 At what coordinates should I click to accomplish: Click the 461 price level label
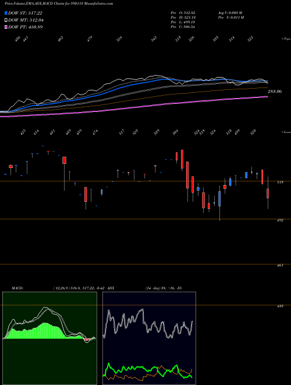(281, 265)
